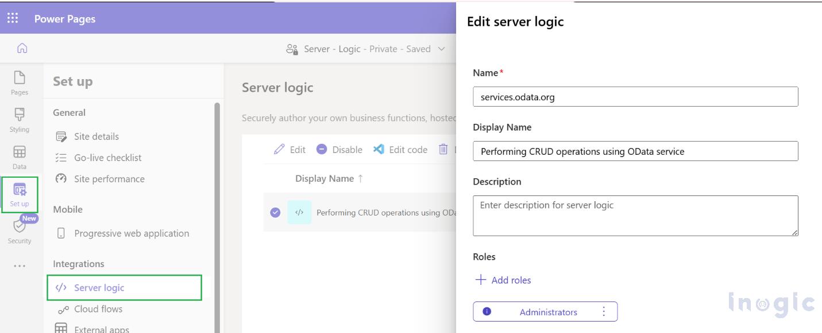The image size is (822, 333).
Task: Open the Data workspace
Action: (20, 158)
